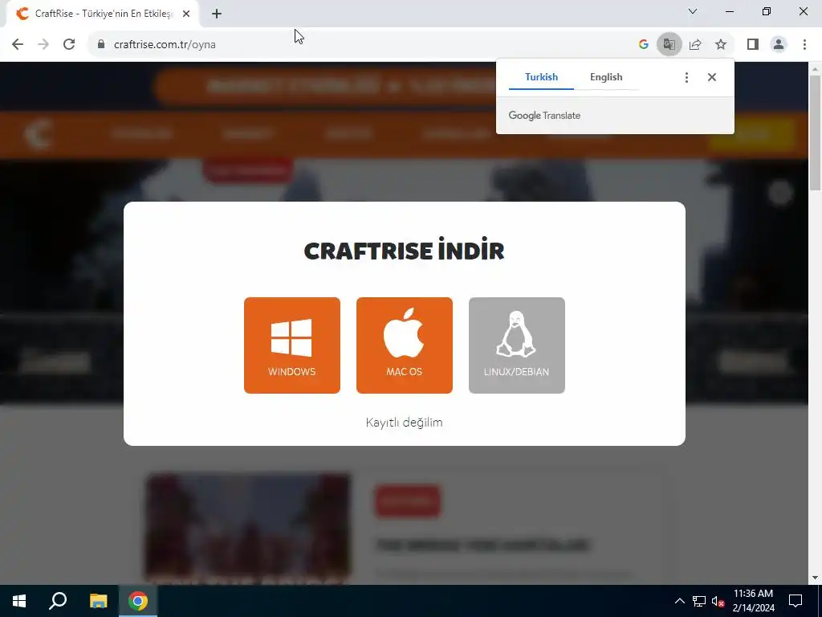Go back to the previous page
Image resolution: width=822 pixels, height=617 pixels.
18,45
